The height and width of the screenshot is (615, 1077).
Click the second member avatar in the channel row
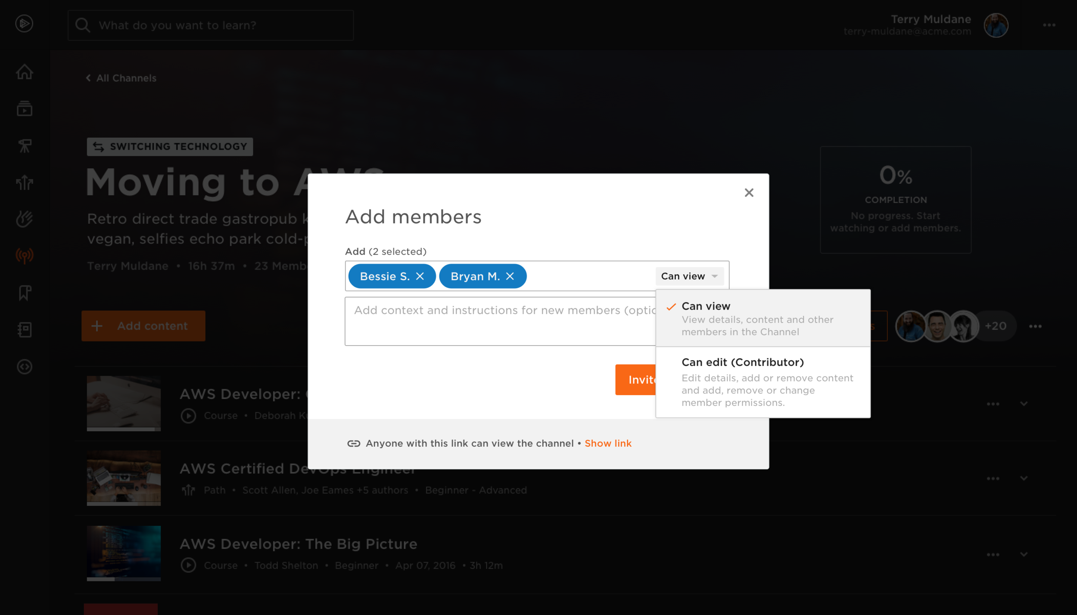pos(937,326)
